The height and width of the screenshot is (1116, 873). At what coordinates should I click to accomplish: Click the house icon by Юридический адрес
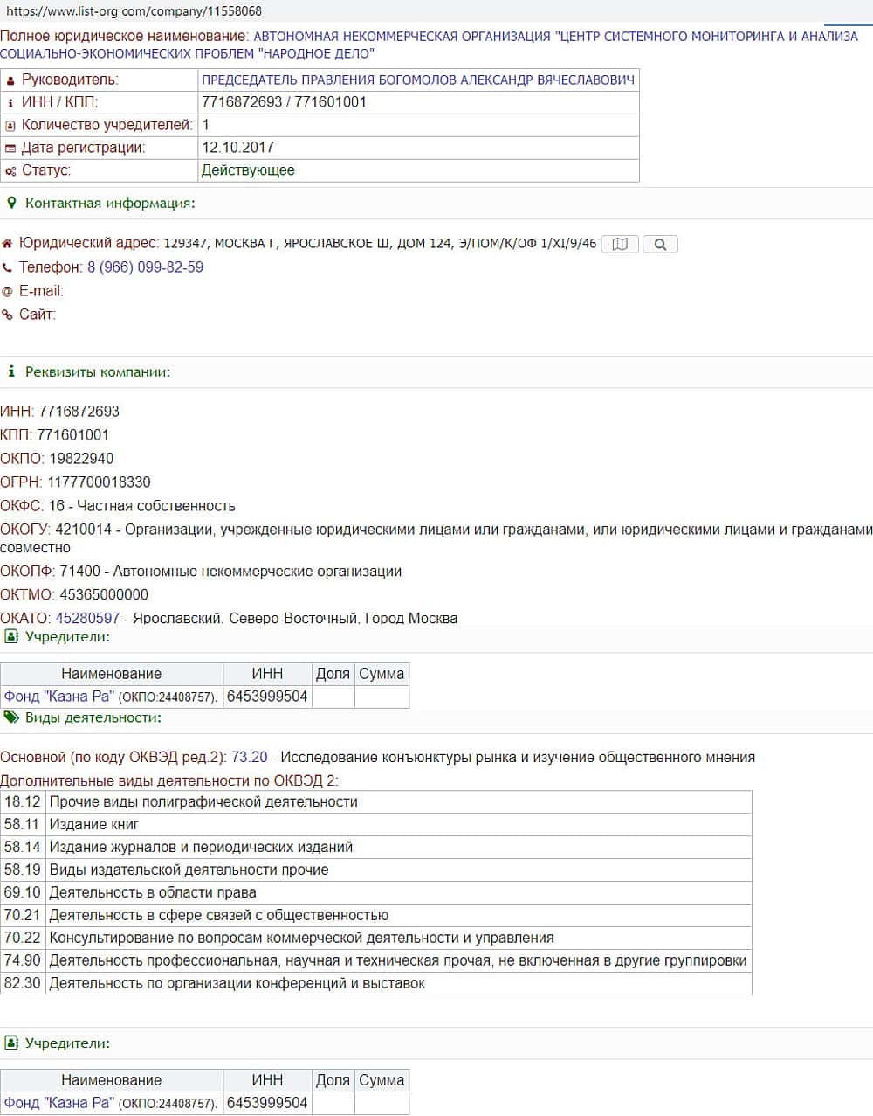[x=7, y=244]
